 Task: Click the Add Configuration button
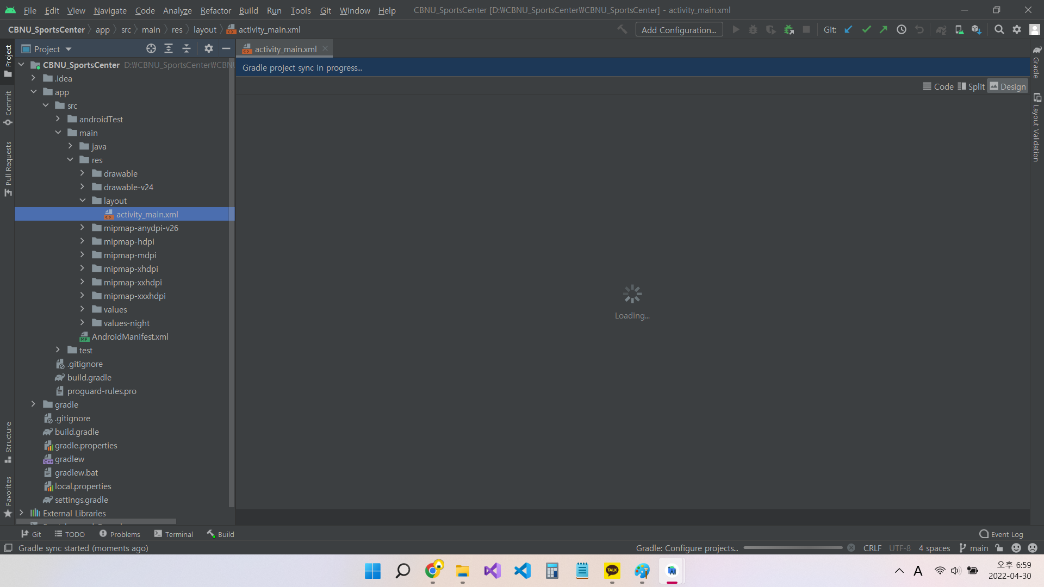(x=679, y=30)
